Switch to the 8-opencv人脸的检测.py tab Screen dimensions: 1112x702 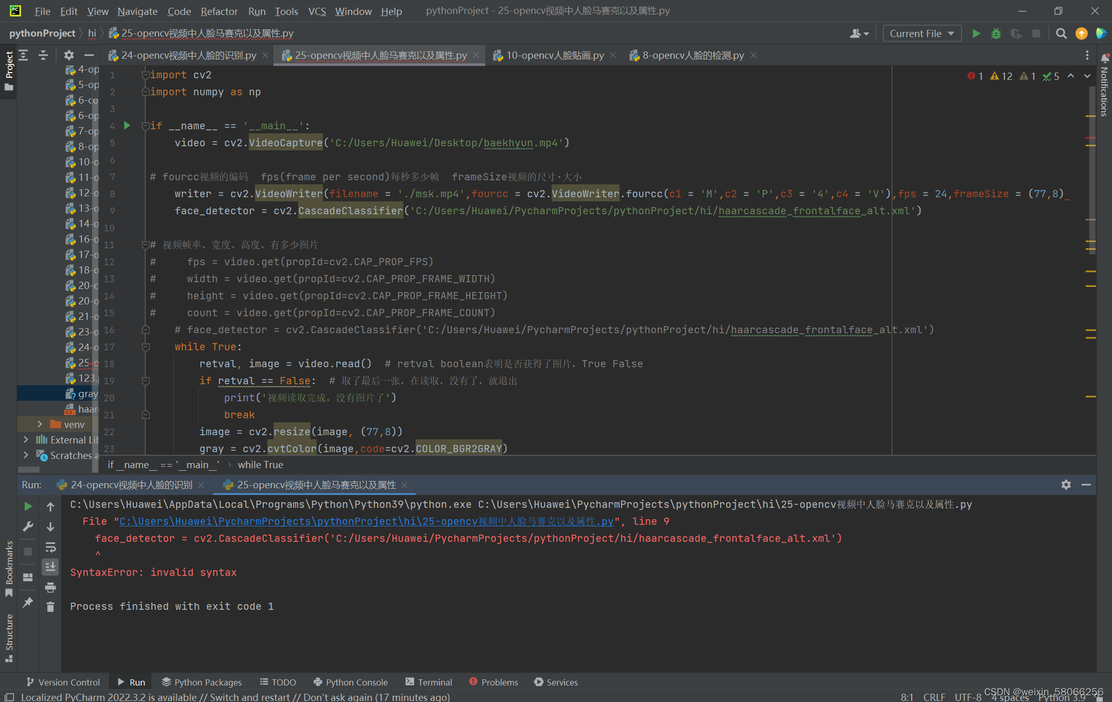[x=693, y=55]
